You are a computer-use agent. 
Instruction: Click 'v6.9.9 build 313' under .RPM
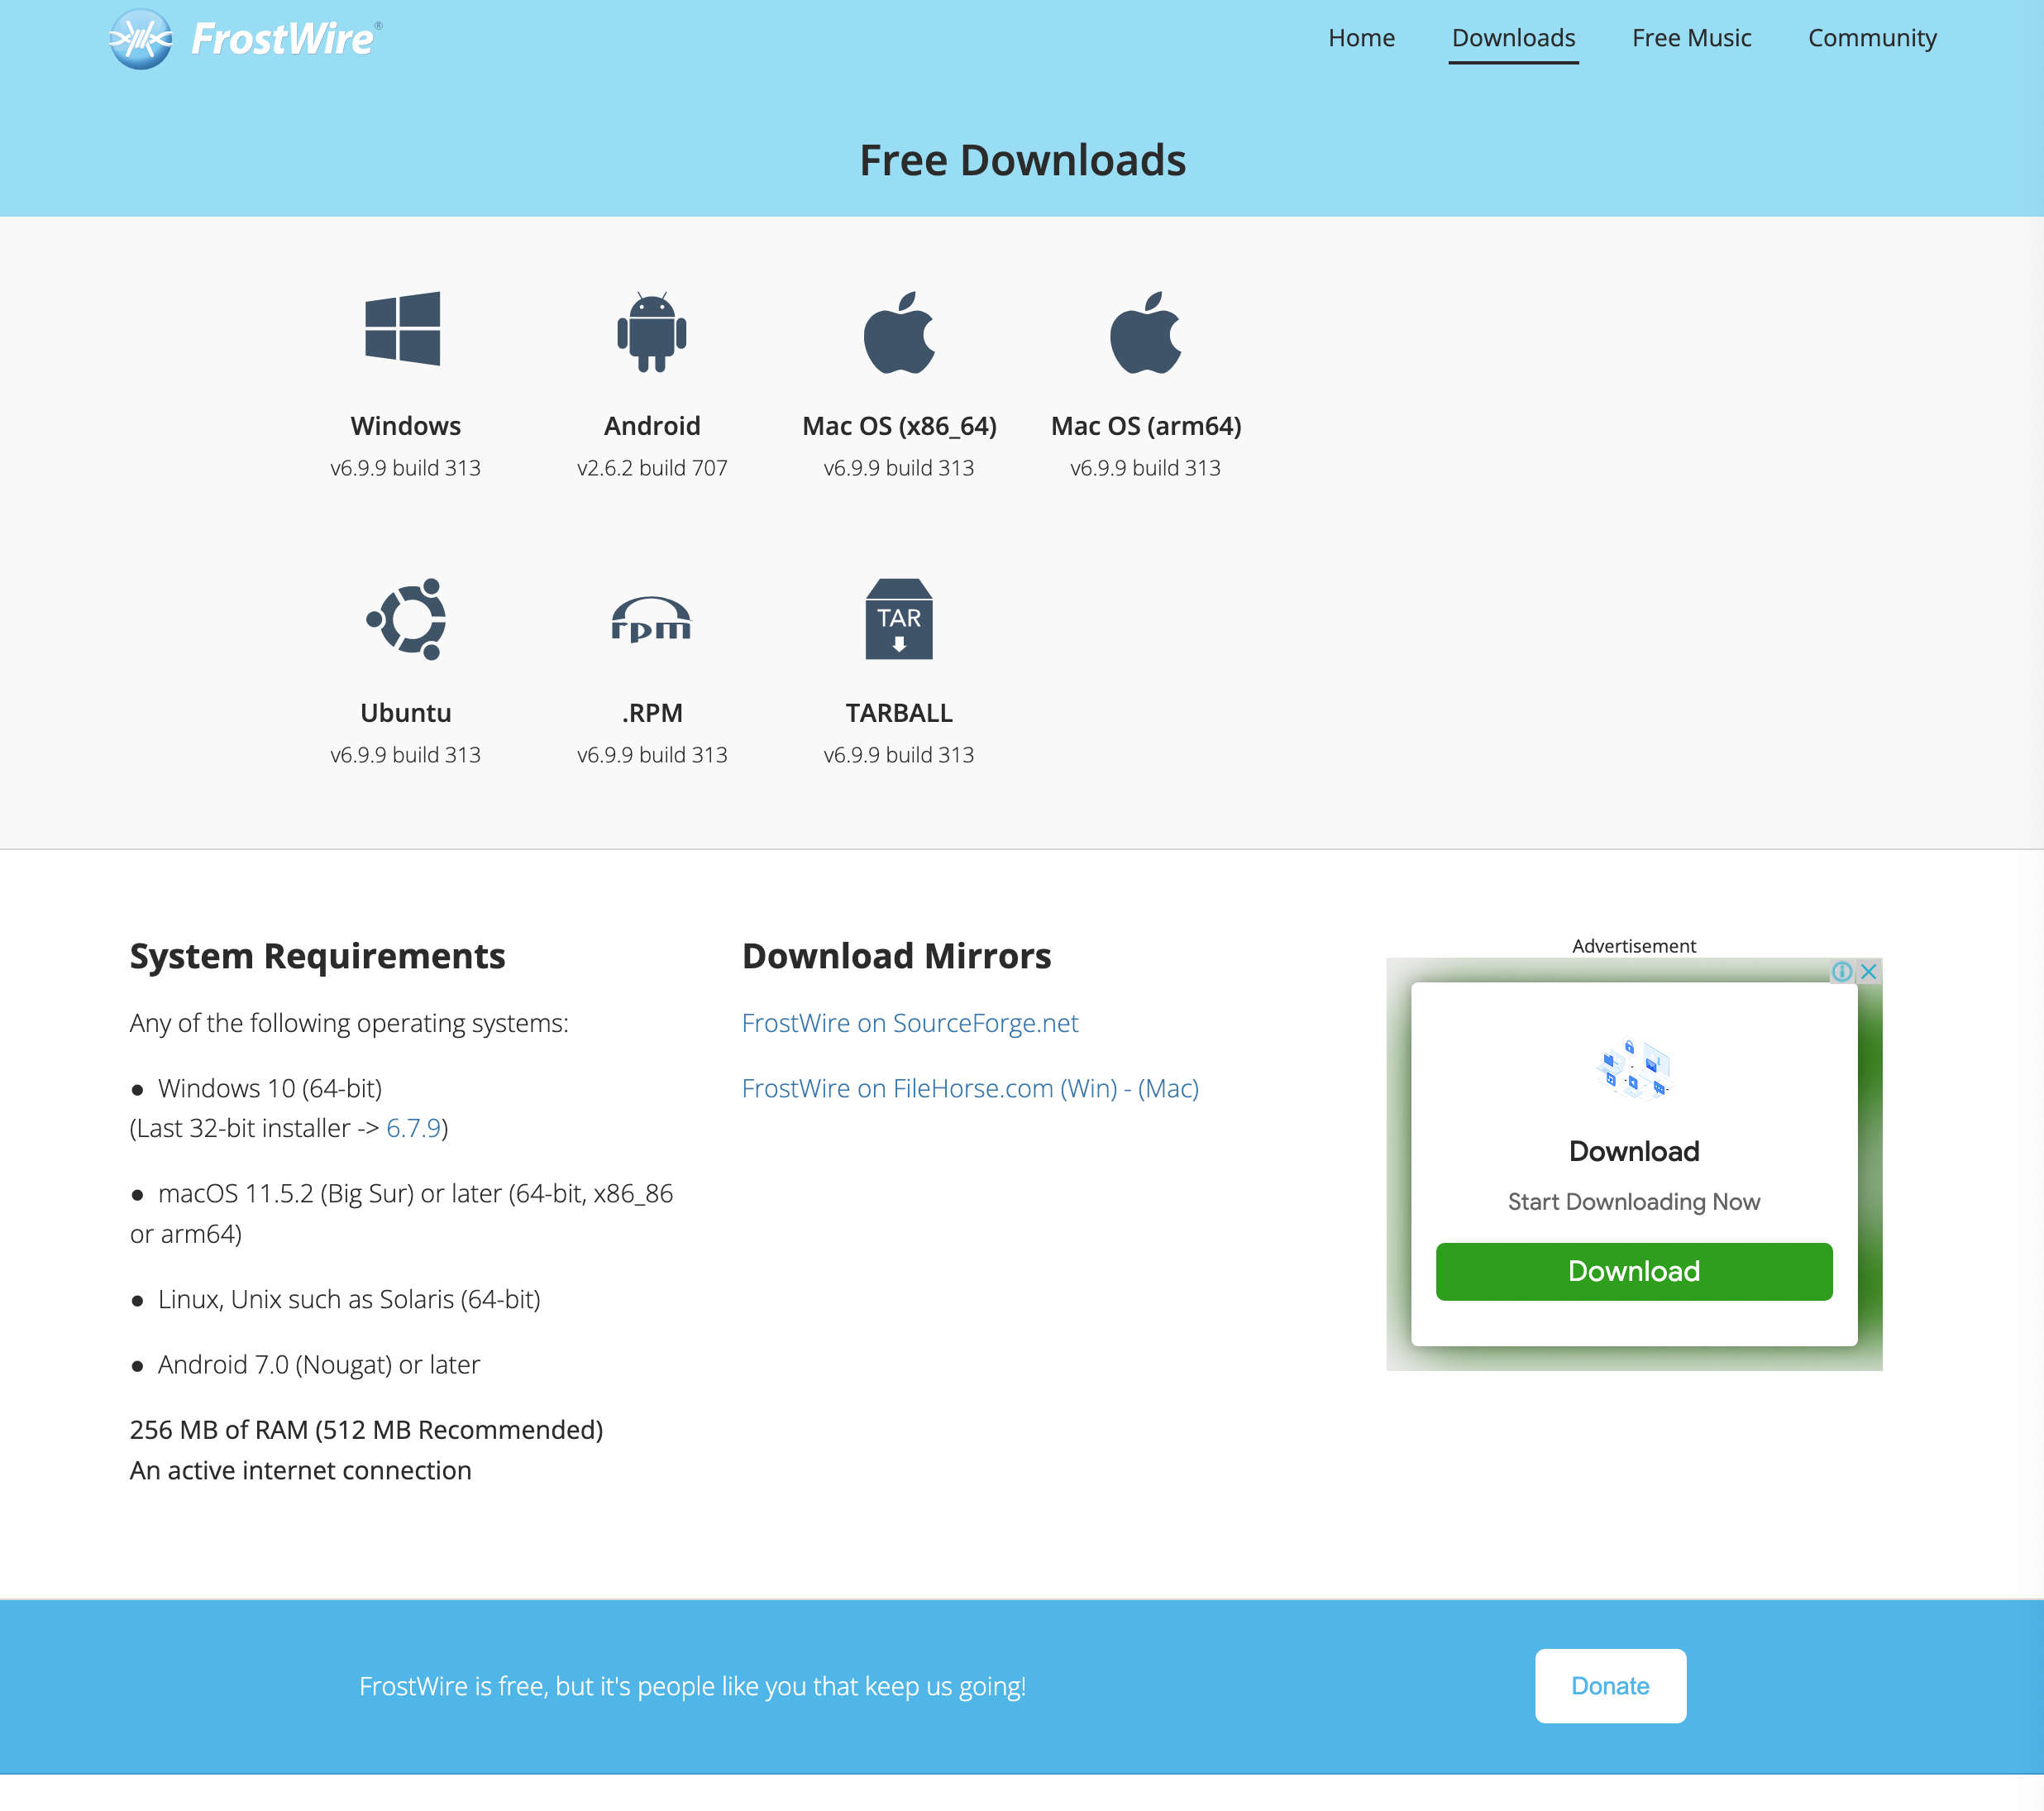[652, 755]
